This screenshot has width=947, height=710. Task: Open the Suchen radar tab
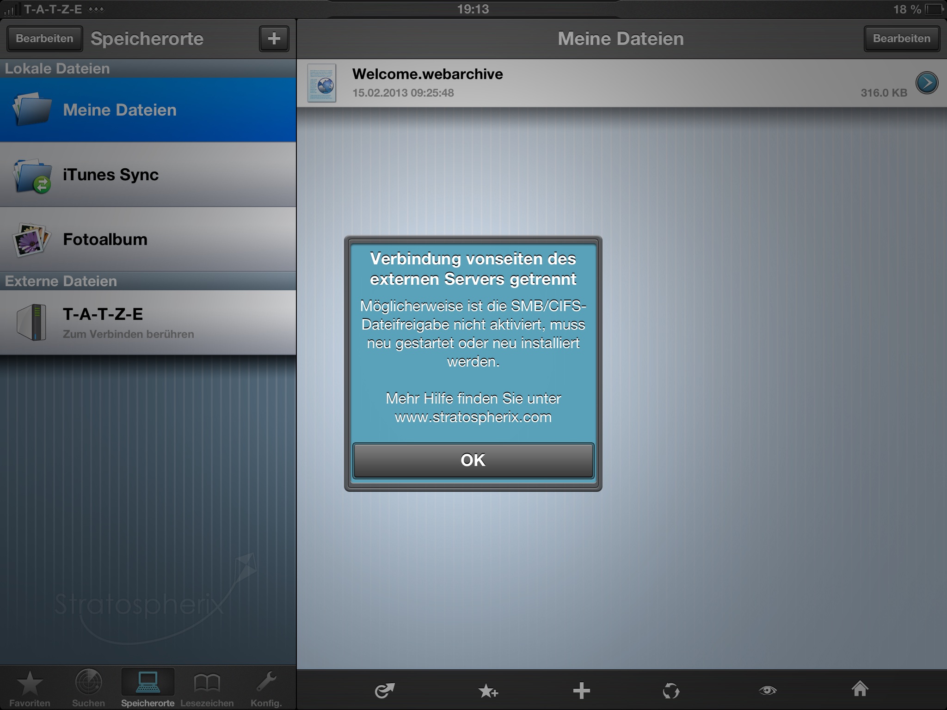point(88,689)
